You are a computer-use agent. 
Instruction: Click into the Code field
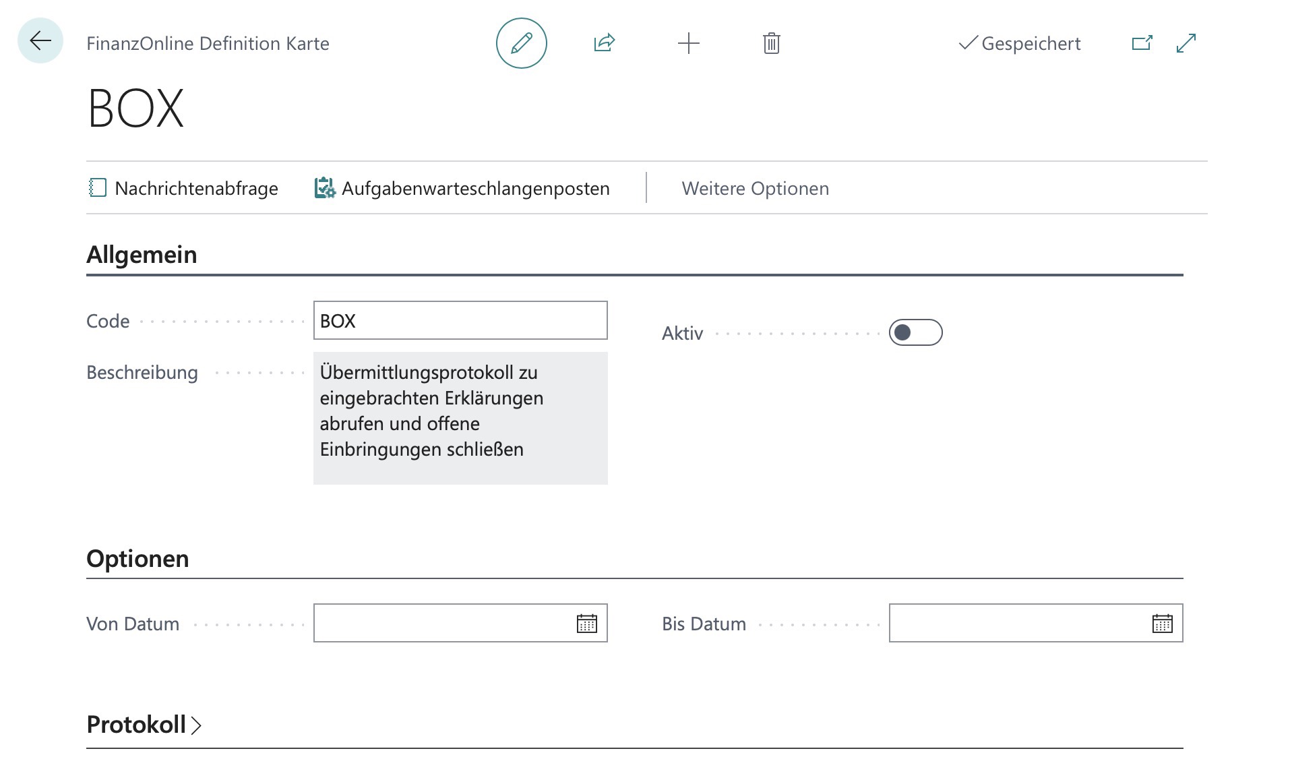(460, 320)
